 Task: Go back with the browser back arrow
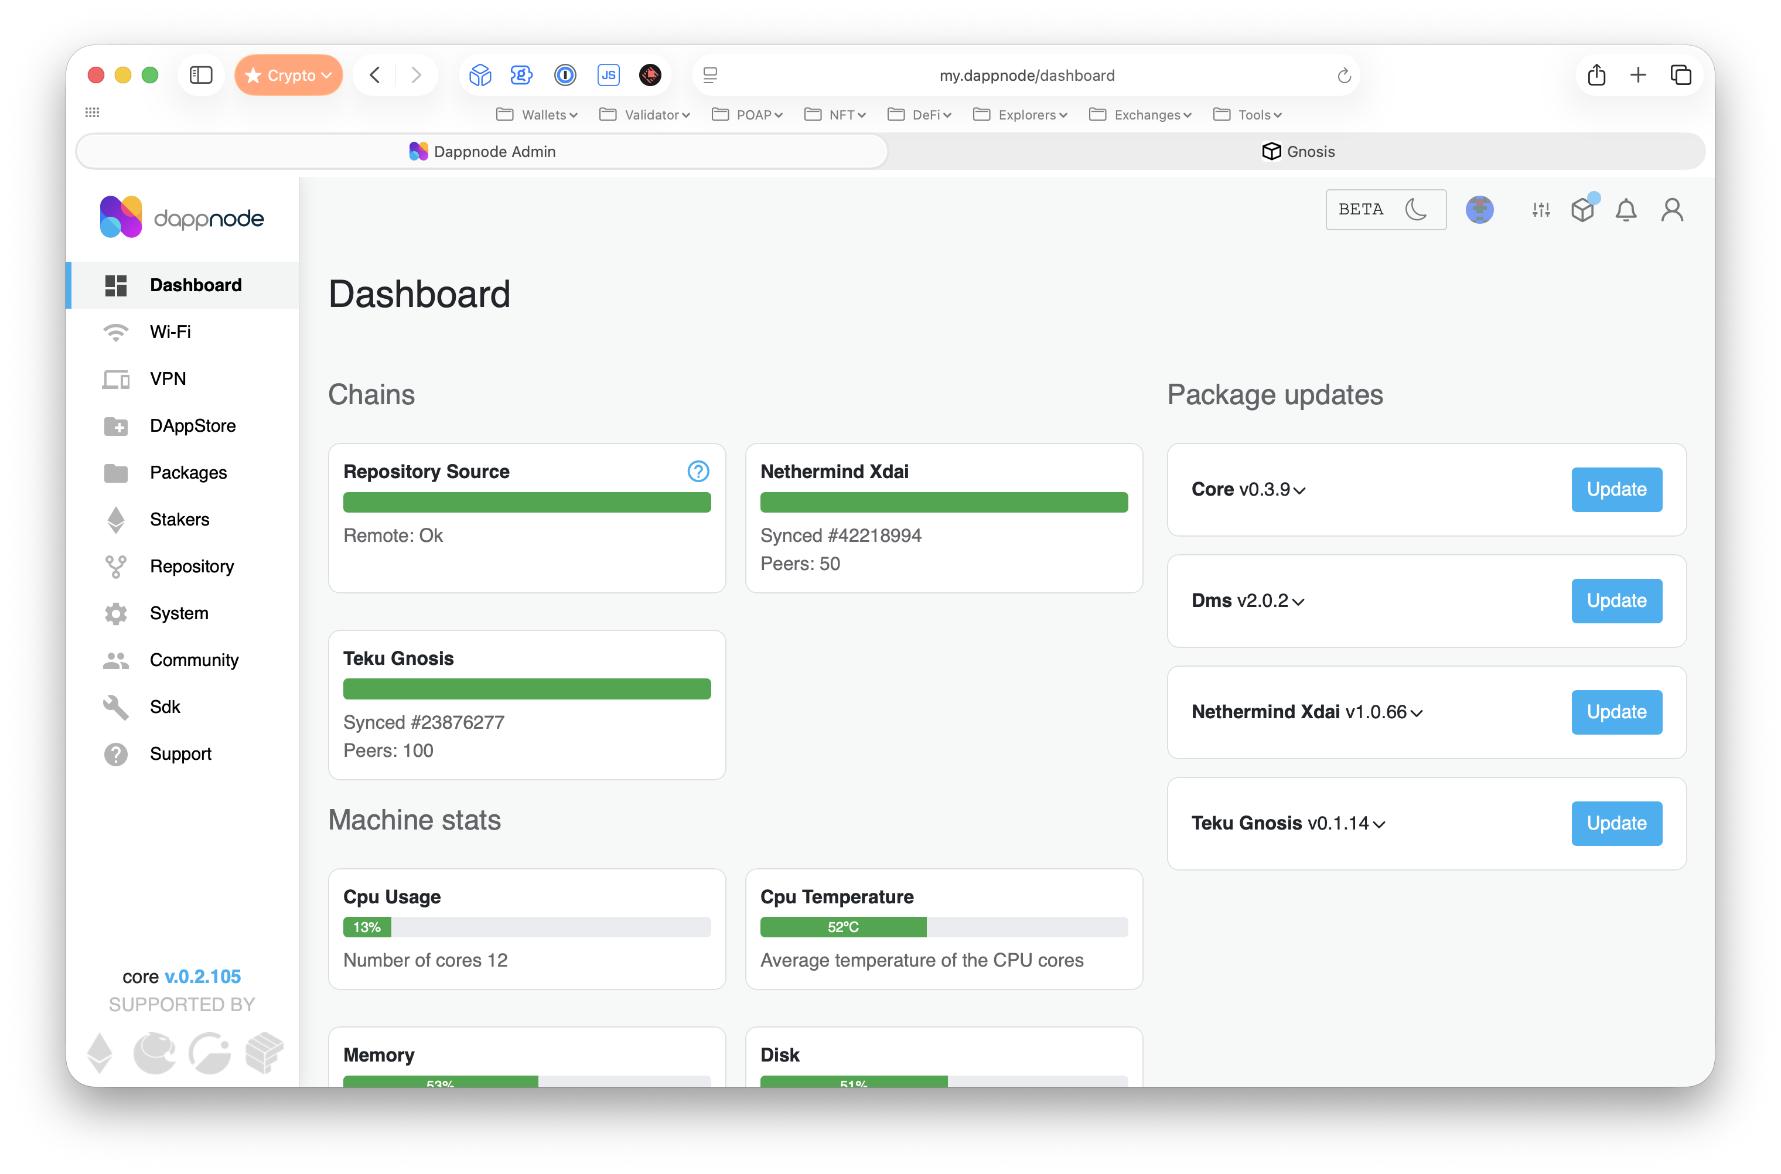click(x=375, y=75)
